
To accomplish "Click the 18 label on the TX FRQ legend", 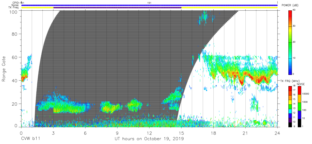I will click(294, 86).
